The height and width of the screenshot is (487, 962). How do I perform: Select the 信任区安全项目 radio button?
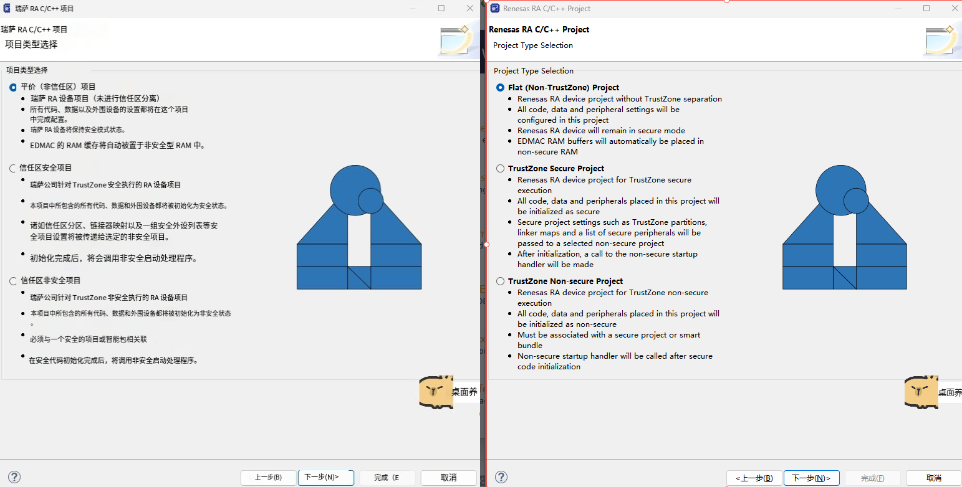pos(13,168)
